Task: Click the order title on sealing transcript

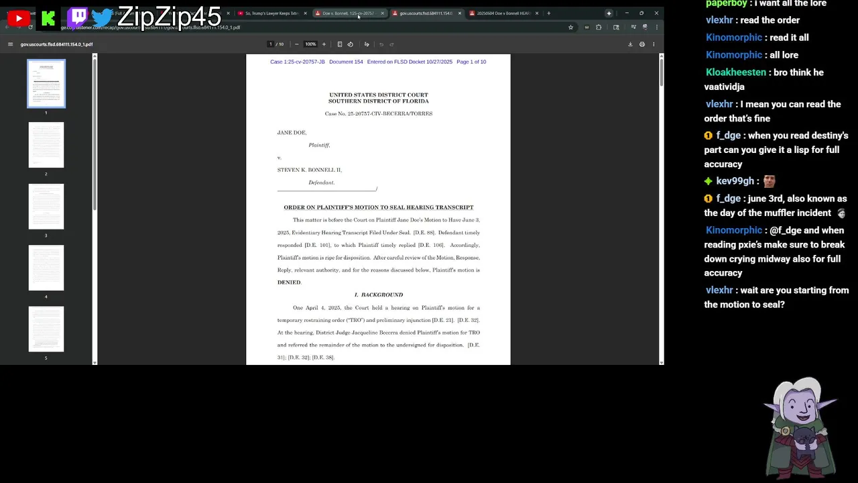Action: [378, 207]
